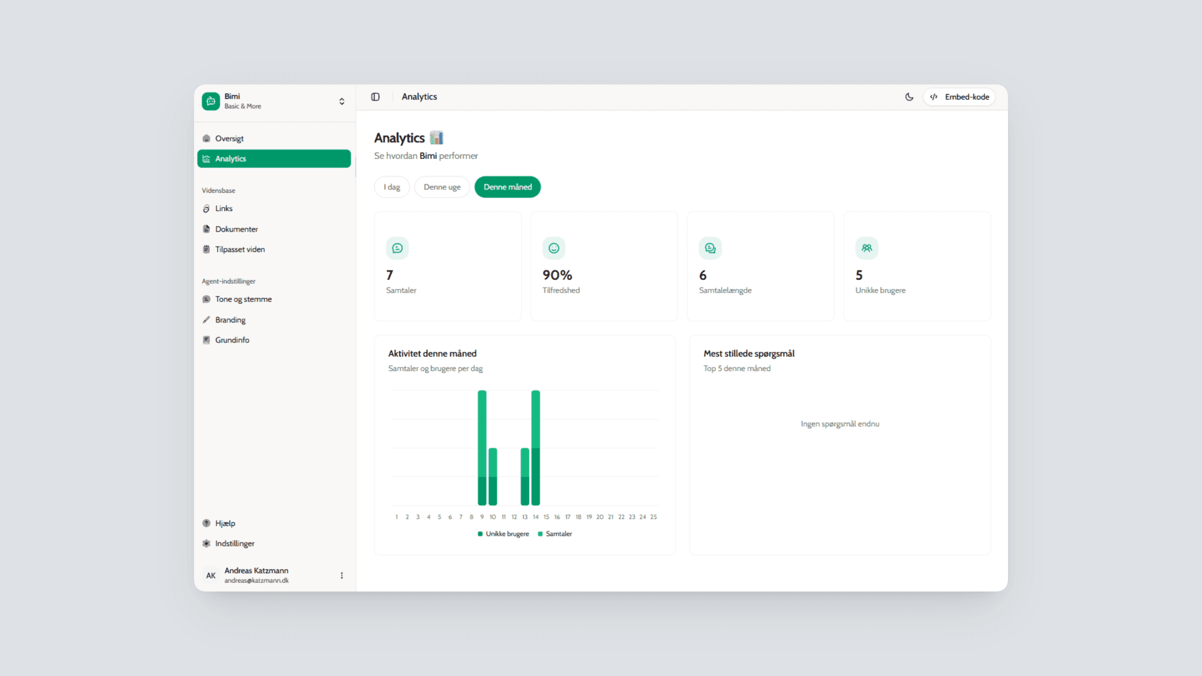Select the Denne uge tab
Screen dimensions: 1202x676
click(x=441, y=187)
